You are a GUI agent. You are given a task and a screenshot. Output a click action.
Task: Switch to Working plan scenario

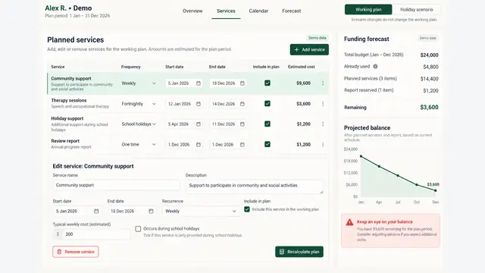coord(368,10)
